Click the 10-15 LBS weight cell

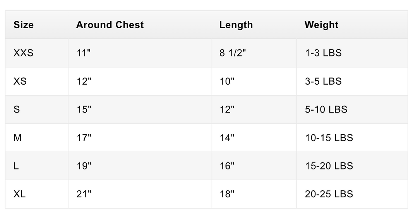(352, 138)
